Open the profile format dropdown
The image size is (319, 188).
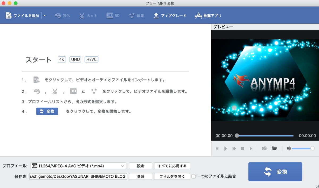[78, 166]
